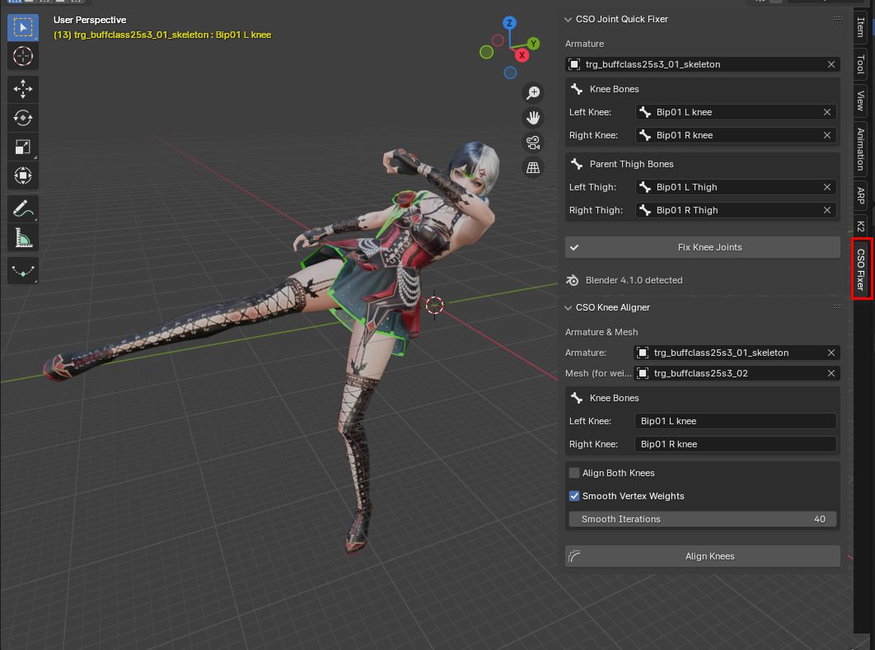Image resolution: width=875 pixels, height=650 pixels.
Task: Open Right Knee 'Bip01 R knee' bone dropdown
Action: coord(736,136)
